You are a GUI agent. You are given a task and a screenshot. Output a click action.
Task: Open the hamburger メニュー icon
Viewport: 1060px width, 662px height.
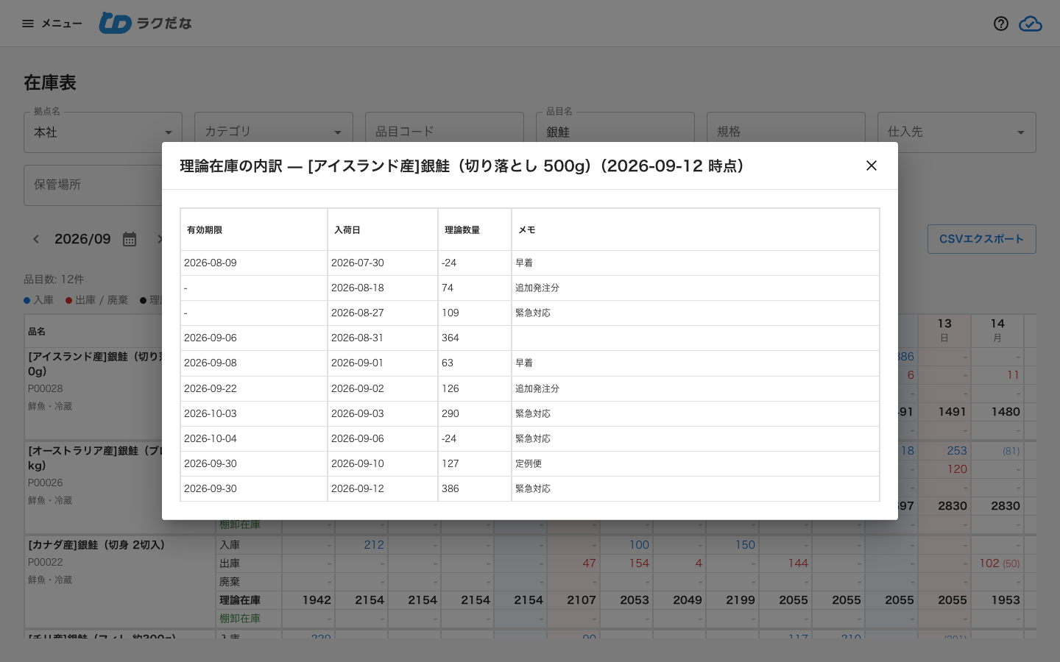point(28,24)
